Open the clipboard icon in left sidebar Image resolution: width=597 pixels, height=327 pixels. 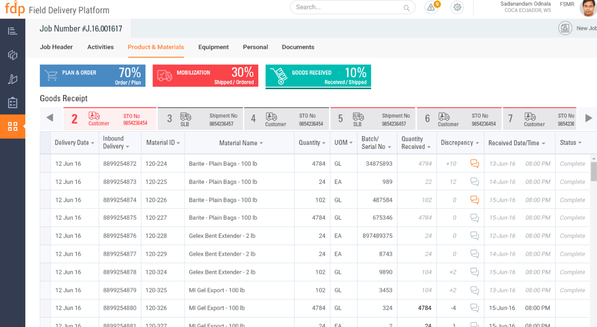(13, 102)
